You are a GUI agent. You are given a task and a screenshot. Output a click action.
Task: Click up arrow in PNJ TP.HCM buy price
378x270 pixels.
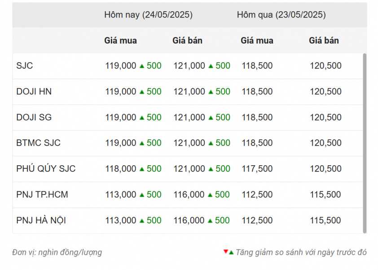142,195
